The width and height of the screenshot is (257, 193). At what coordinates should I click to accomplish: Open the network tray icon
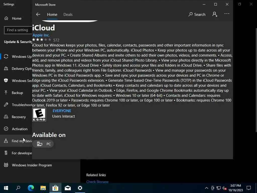[219, 188]
